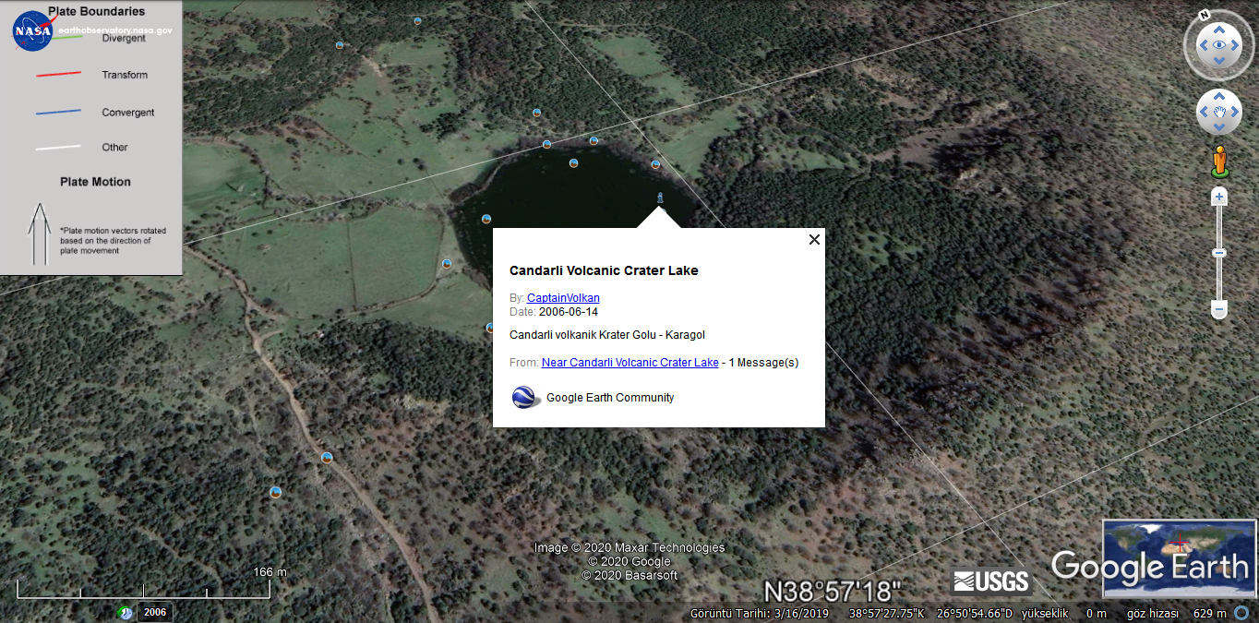Image resolution: width=1259 pixels, height=623 pixels.
Task: Move left using the pan joystick arrow
Action: click(1205, 113)
